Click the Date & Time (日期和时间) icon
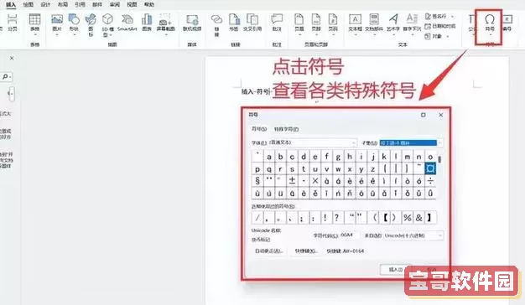Screen dimensions: 525x305 (x=440, y=26)
